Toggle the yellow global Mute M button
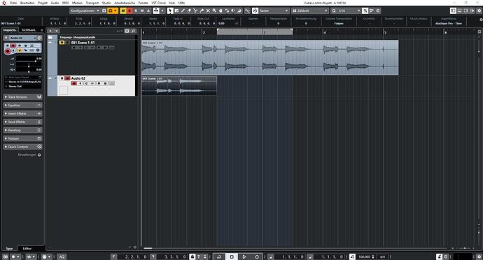483x260 pixels. click(x=123, y=10)
